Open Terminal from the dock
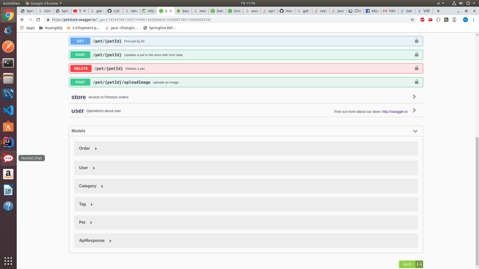The height and width of the screenshot is (269, 479). click(x=8, y=63)
